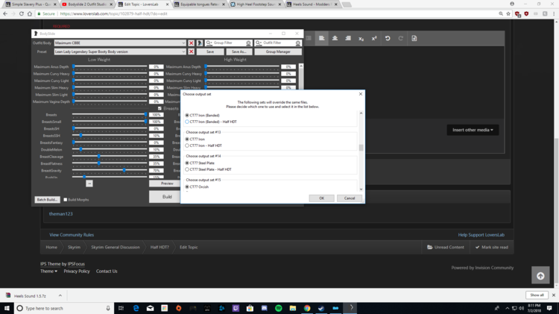
Task: Switch to Simple Slavery Plus tab
Action: click(31, 4)
